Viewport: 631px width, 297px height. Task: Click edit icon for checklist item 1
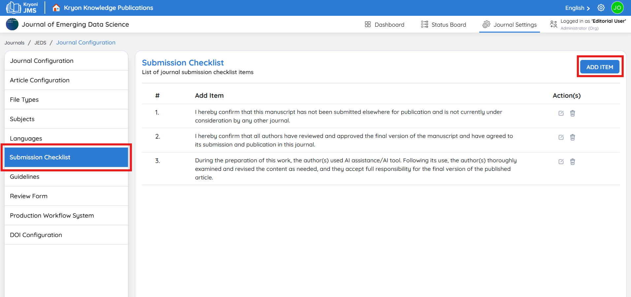[x=561, y=113]
